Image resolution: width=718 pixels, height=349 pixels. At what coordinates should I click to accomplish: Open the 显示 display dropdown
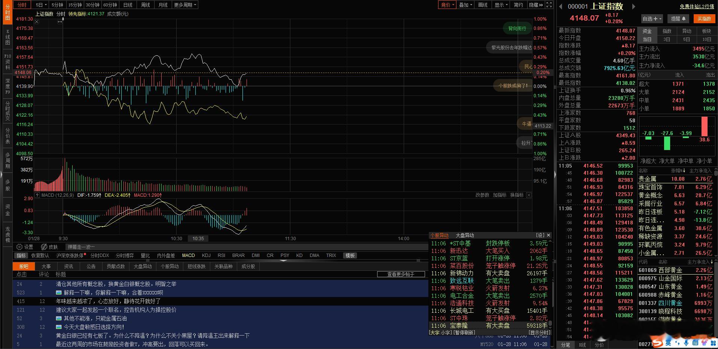click(x=501, y=5)
